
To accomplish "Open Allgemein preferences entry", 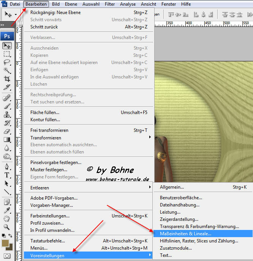I will (172, 187).
